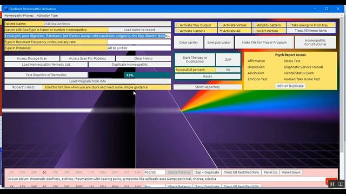This screenshot has width=346, height=194.
Task: Select 30X potency in the Pot:/6C row
Action: tap(34, 172)
